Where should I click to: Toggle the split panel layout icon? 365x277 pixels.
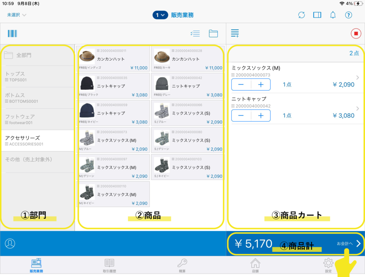point(317,15)
